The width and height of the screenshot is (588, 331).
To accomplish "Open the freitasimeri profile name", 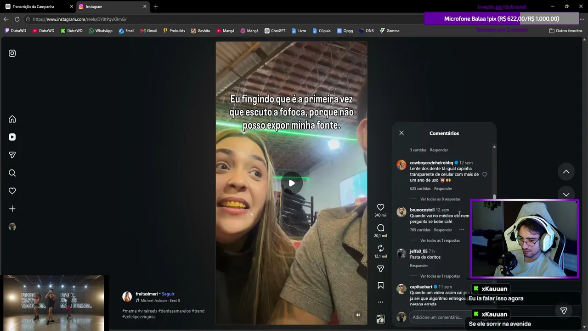I will pyautogui.click(x=147, y=294).
